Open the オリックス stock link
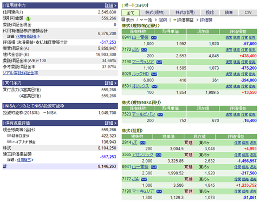 140,86
